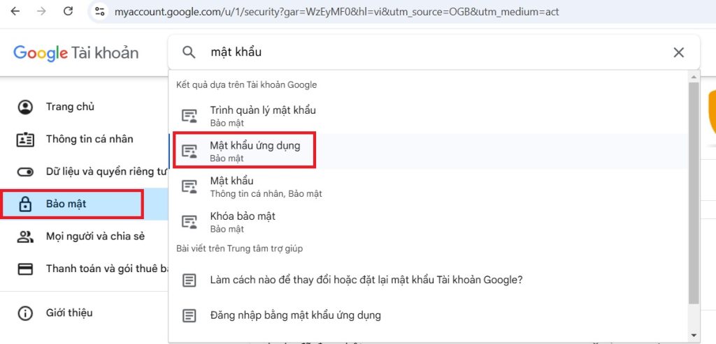Open Mọi người và chia sẻ
The width and height of the screenshot is (716, 344).
click(94, 237)
